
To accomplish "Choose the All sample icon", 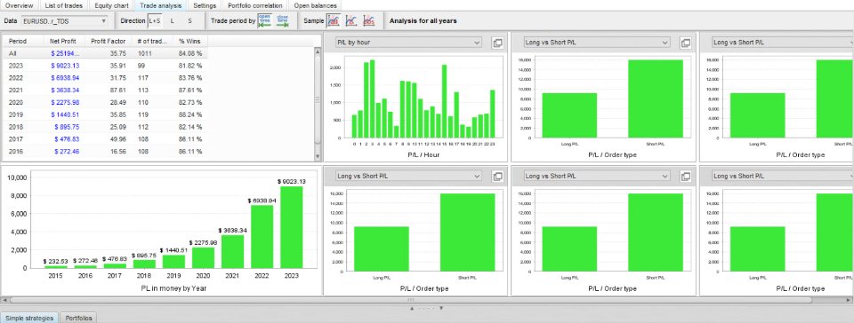I will [334, 21].
